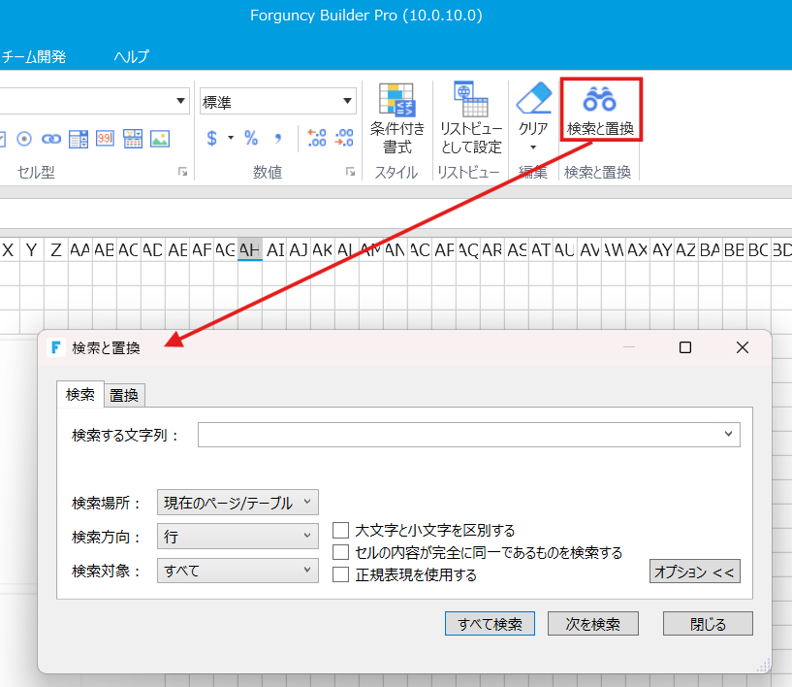The height and width of the screenshot is (687, 792).
Task: Select column header Y
Action: (32, 249)
